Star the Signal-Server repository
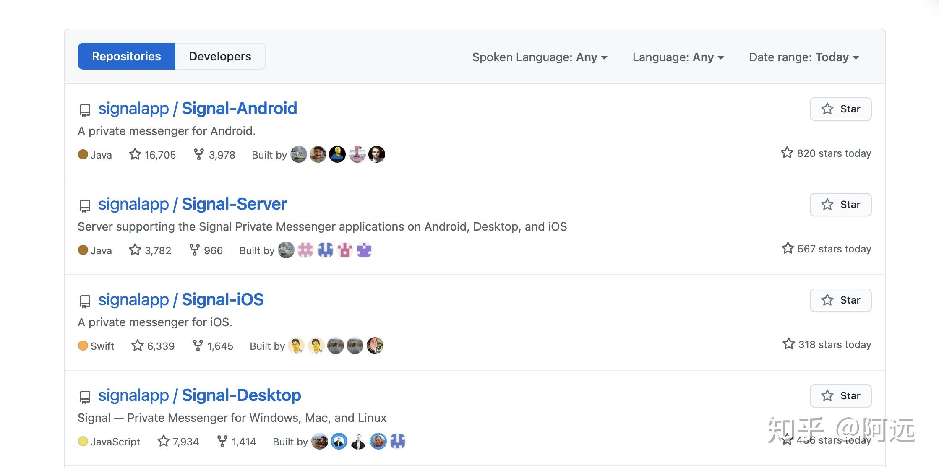Viewport: 939px width, 468px height. 840,204
